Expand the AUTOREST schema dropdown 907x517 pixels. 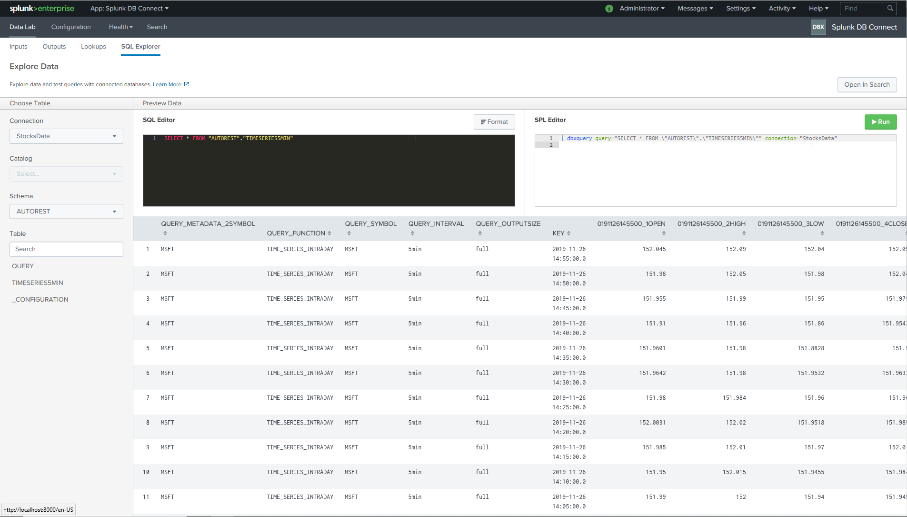[66, 212]
